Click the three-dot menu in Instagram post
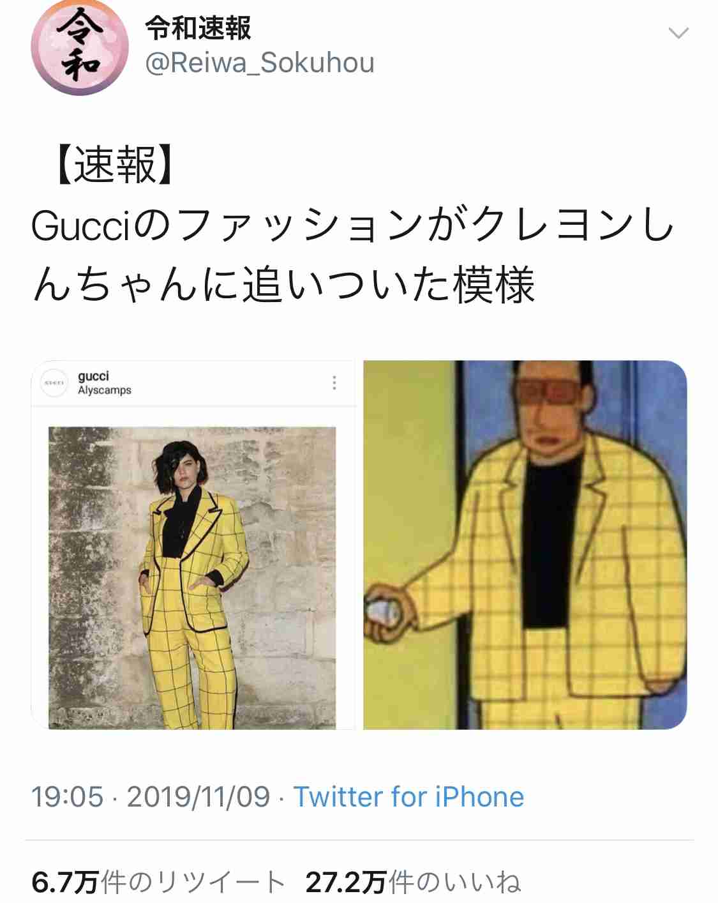718x903 pixels. (x=334, y=383)
